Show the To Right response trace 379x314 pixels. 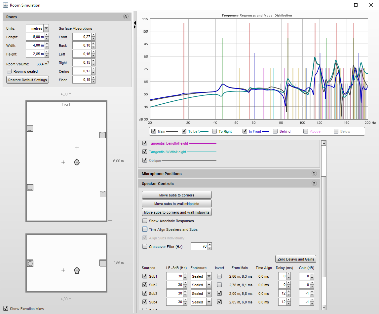[214, 131]
